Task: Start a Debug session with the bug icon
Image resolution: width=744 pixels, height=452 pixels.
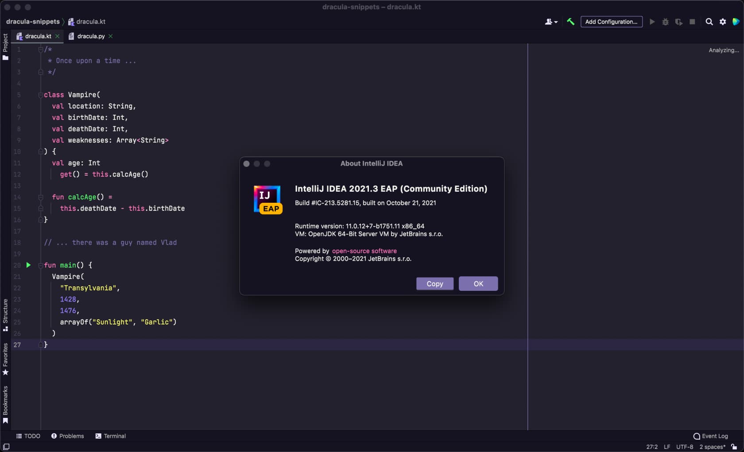Action: click(x=665, y=21)
